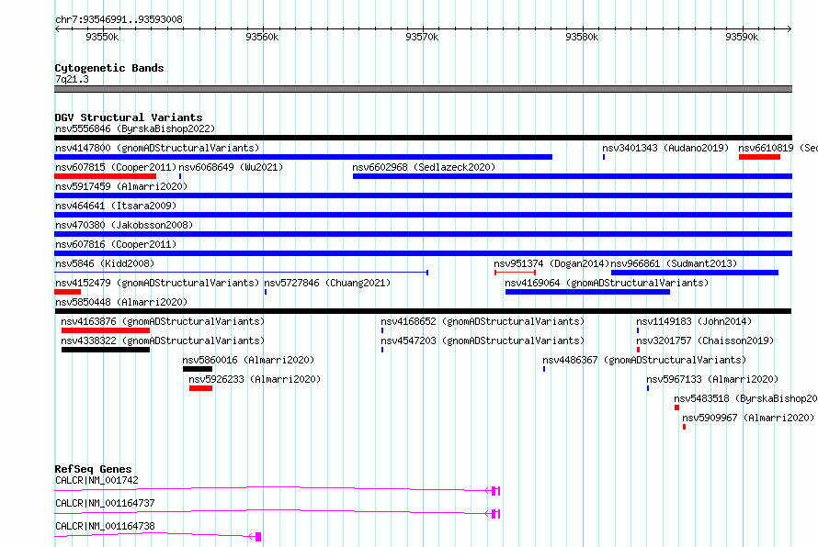Select the red nsv5926233 variant bar
Viewport: 818px width, 547px height.
tap(201, 388)
